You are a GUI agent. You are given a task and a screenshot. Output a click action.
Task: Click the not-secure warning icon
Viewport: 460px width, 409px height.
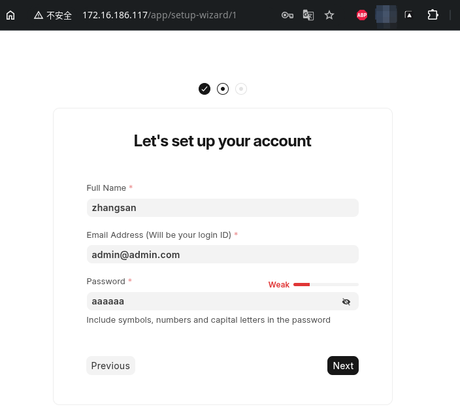click(x=39, y=15)
